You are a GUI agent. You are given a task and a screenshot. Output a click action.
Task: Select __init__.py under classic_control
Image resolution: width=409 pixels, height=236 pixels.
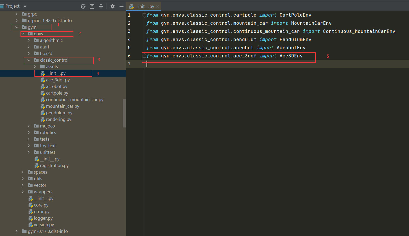point(55,73)
